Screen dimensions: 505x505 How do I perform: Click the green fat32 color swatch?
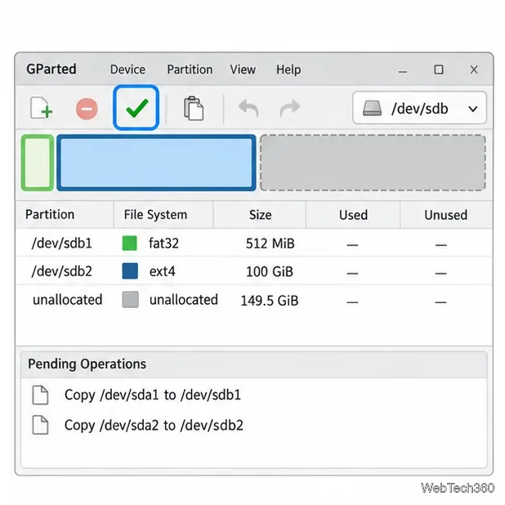[x=130, y=244]
